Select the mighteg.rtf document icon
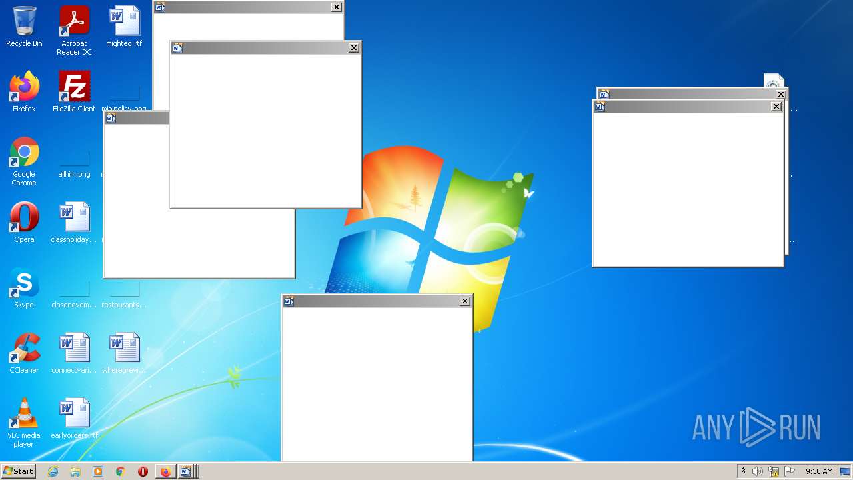This screenshot has height=480, width=853. point(124,27)
